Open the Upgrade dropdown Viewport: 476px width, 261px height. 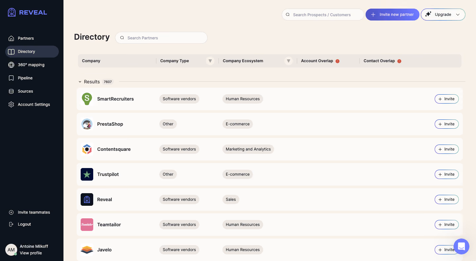[x=443, y=15]
